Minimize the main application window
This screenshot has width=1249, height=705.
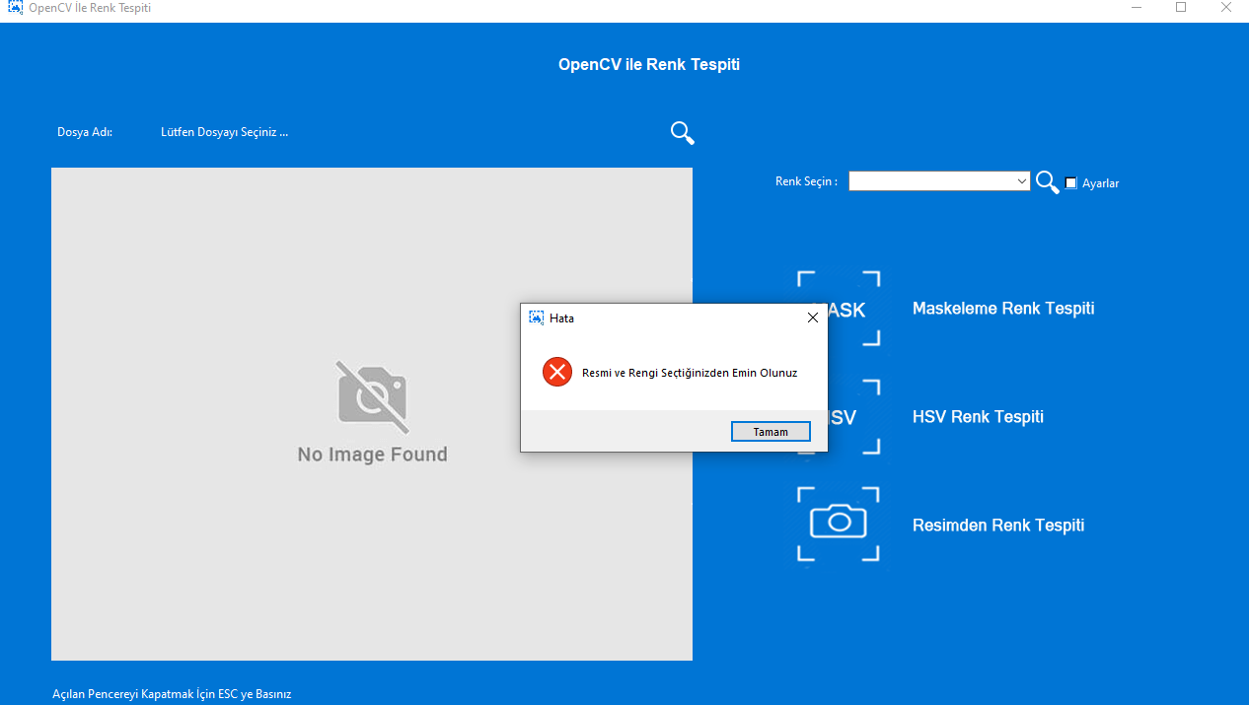pyautogui.click(x=1137, y=7)
